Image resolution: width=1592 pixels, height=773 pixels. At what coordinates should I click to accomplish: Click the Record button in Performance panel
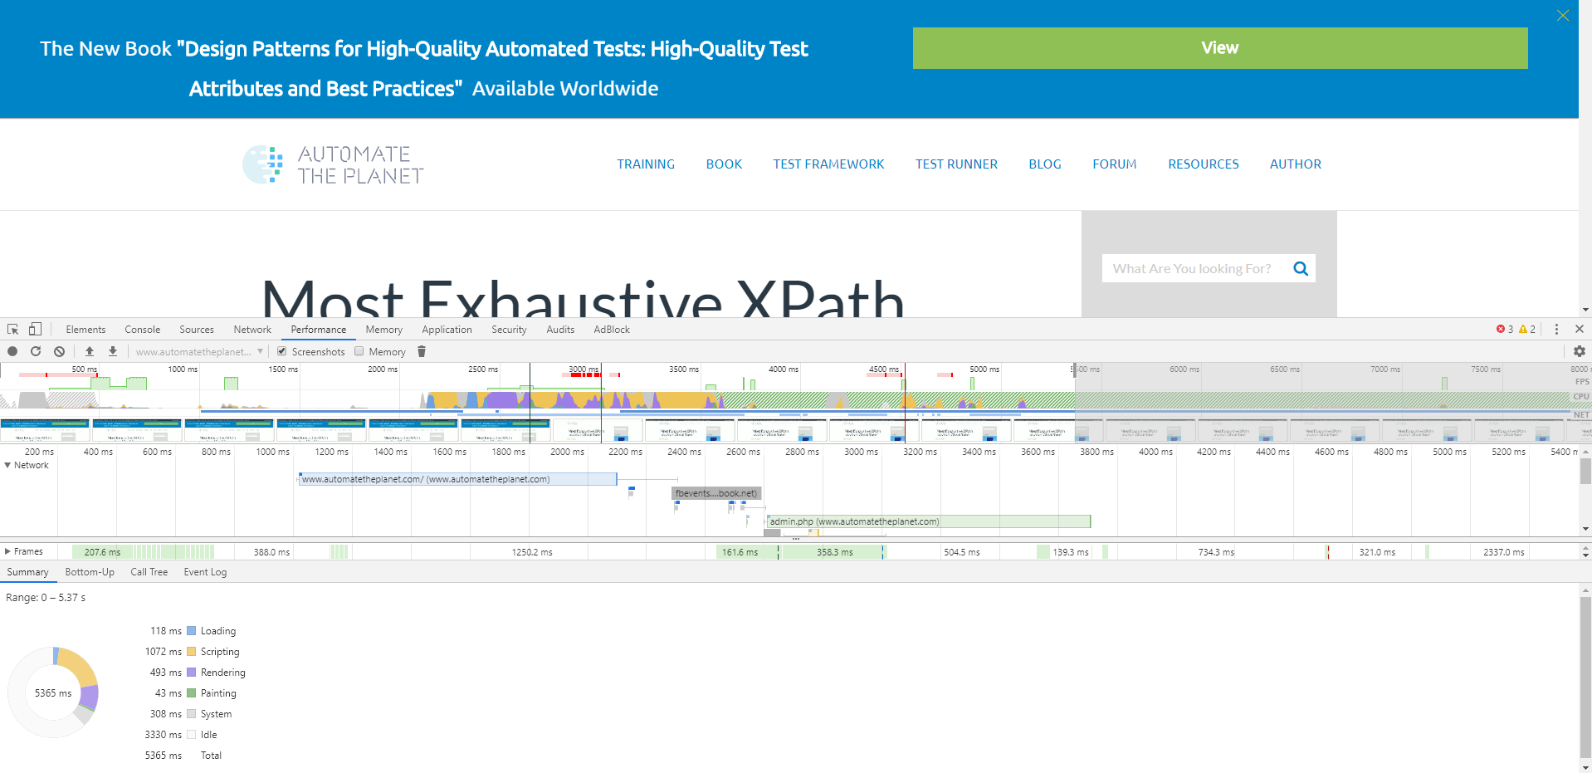12,351
